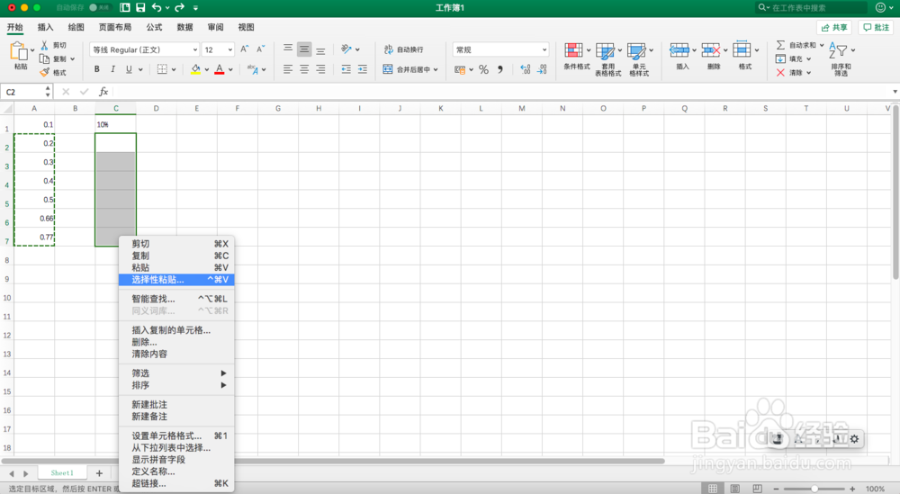Image resolution: width=900 pixels, height=494 pixels.
Task: Decrease indent icon
Action: click(346, 69)
